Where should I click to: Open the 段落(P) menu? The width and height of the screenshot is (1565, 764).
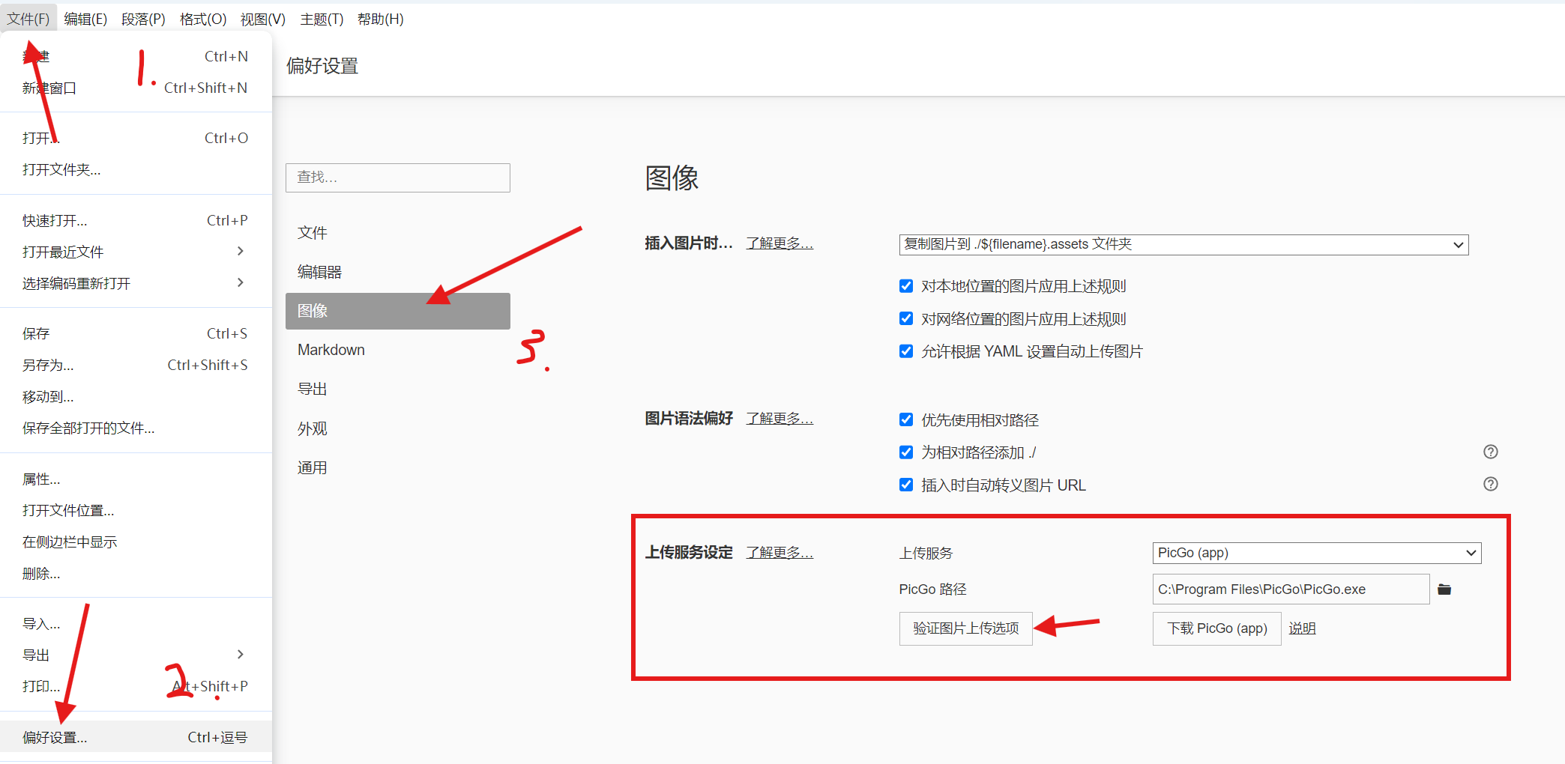pos(143,19)
